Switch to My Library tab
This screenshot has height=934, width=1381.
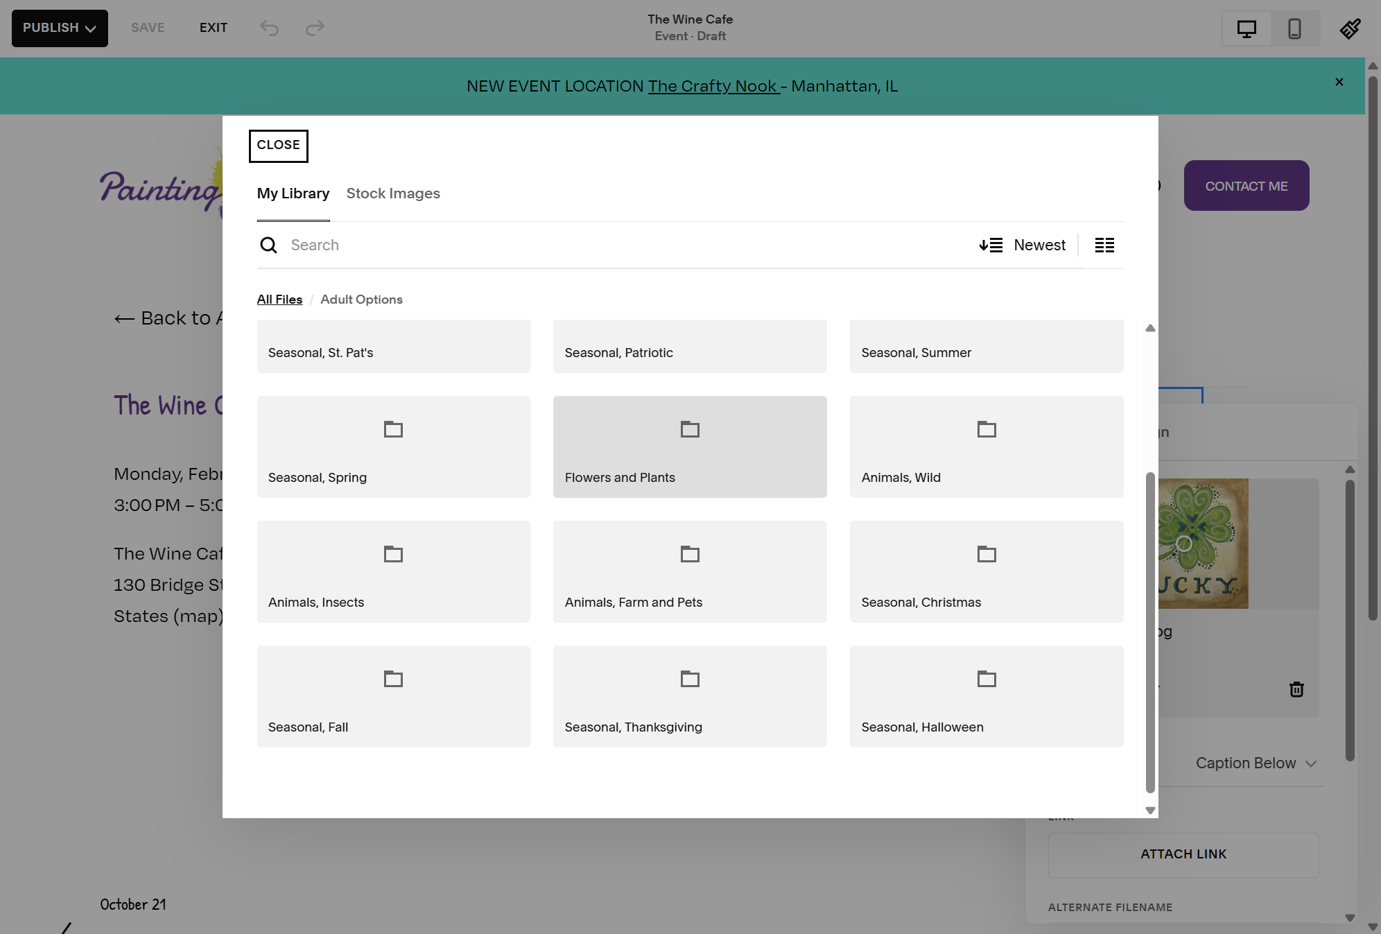293,193
